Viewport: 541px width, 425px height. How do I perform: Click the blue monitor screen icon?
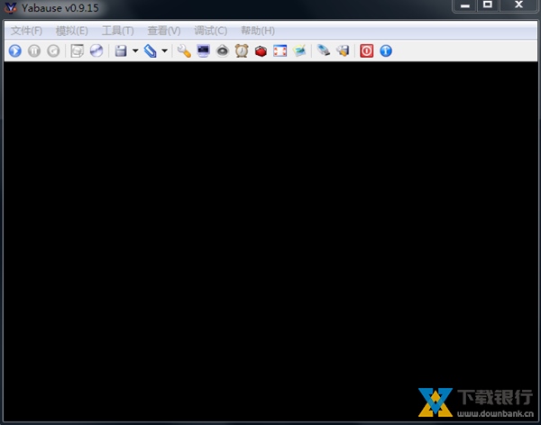click(x=203, y=51)
